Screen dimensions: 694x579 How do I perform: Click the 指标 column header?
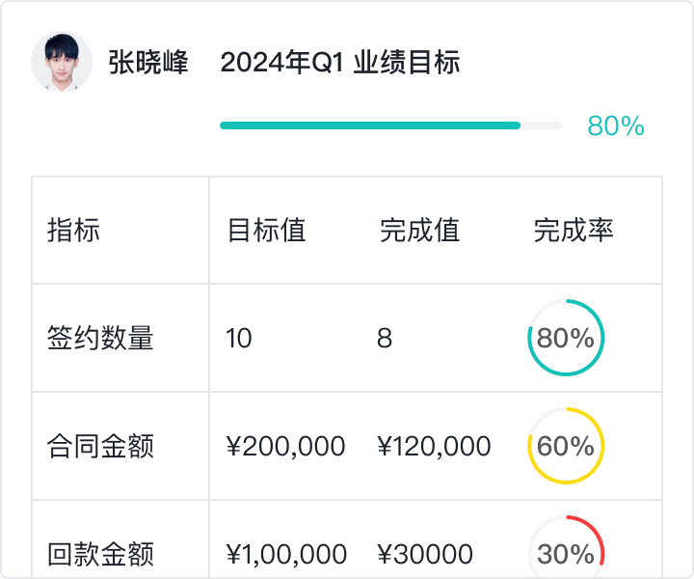(73, 231)
